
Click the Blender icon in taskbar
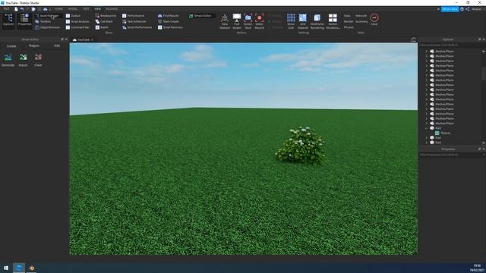pyautogui.click(x=31, y=268)
